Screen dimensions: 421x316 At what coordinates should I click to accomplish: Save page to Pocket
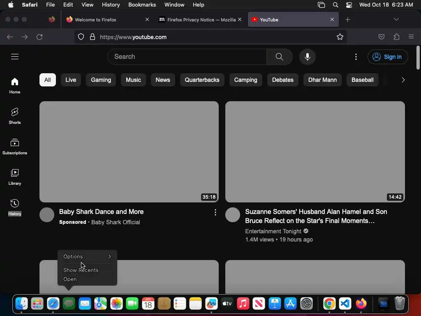(381, 37)
